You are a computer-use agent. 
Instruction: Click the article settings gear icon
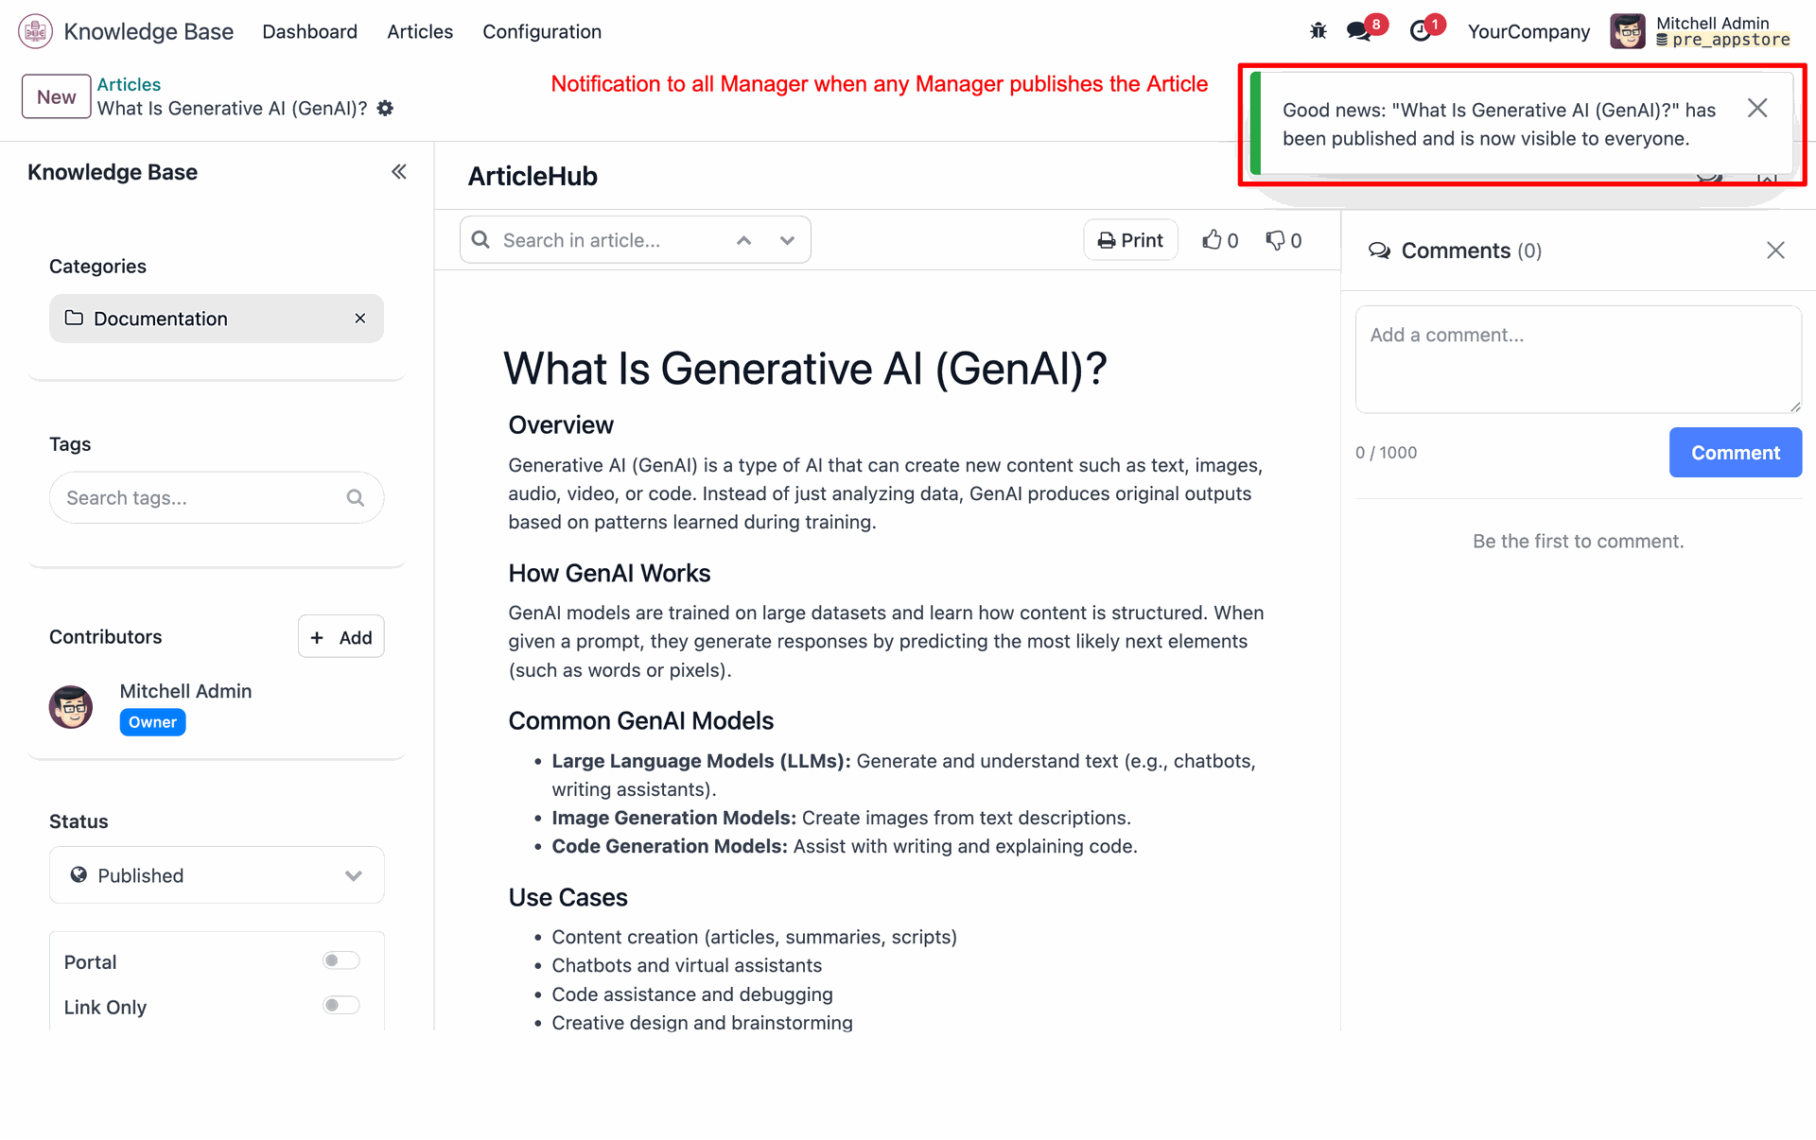click(x=385, y=109)
